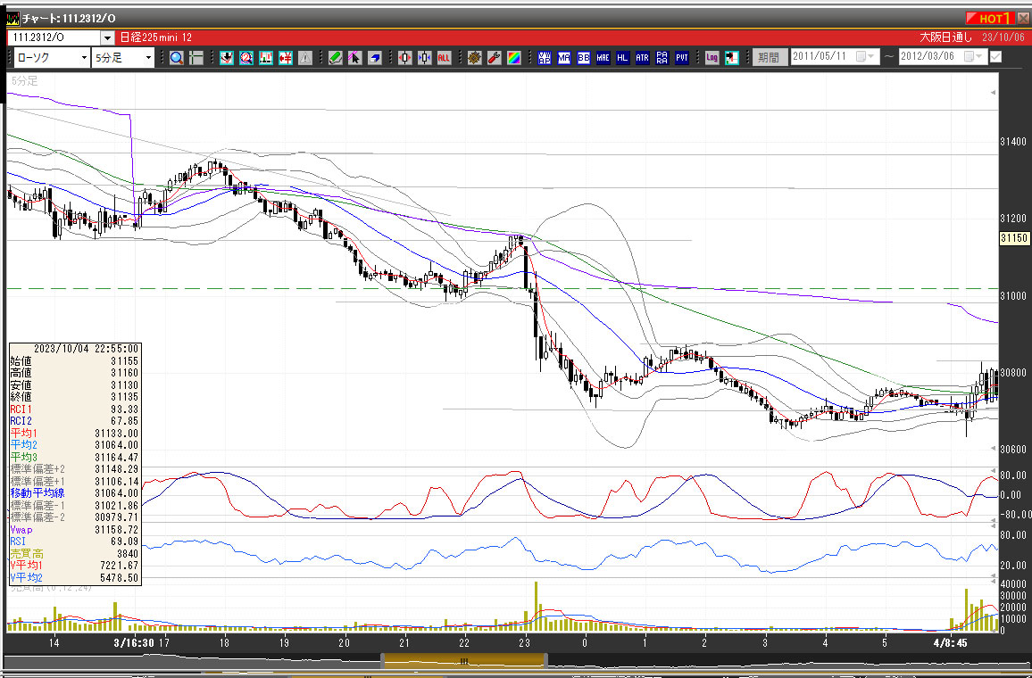Image resolution: width=1032 pixels, height=678 pixels.
Task: Select the blue eraser tool icon
Action: [374, 58]
